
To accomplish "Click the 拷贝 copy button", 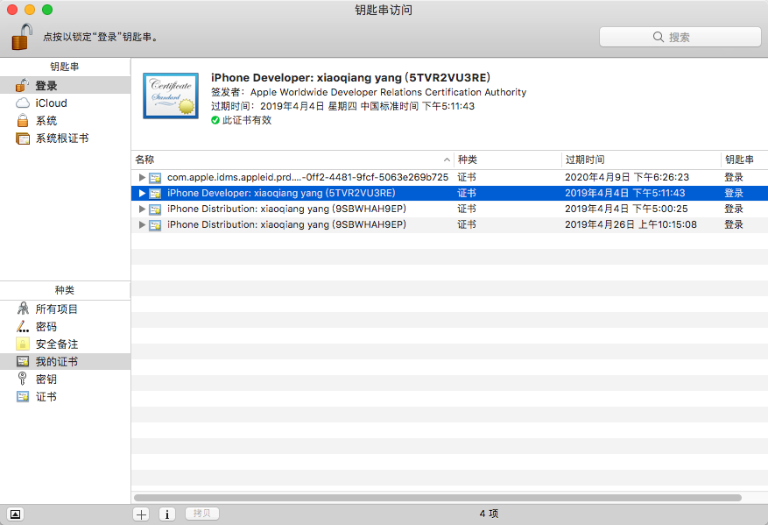I will (201, 514).
